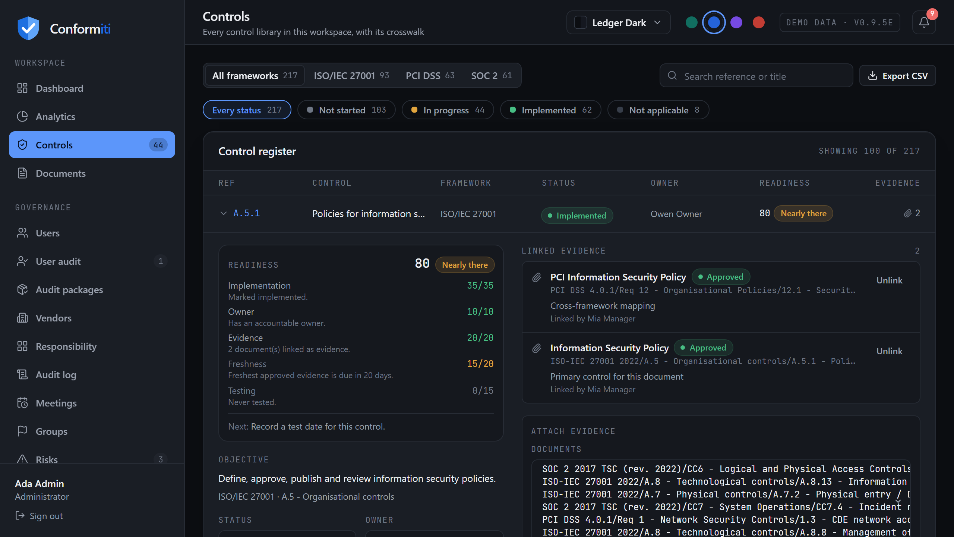The width and height of the screenshot is (954, 537).
Task: Click the READINESS column header
Action: [785, 183]
